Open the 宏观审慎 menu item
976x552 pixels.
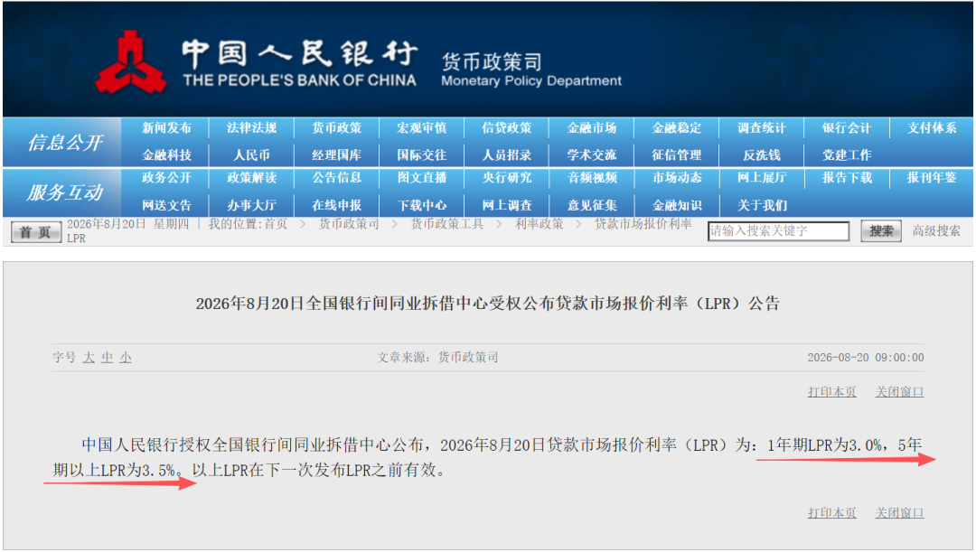tap(422, 128)
